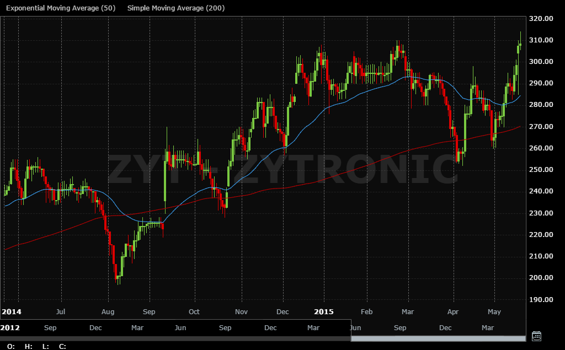Click the ZYTRONIC watermark in chart center
This screenshot has width=565, height=350.
click(x=282, y=169)
